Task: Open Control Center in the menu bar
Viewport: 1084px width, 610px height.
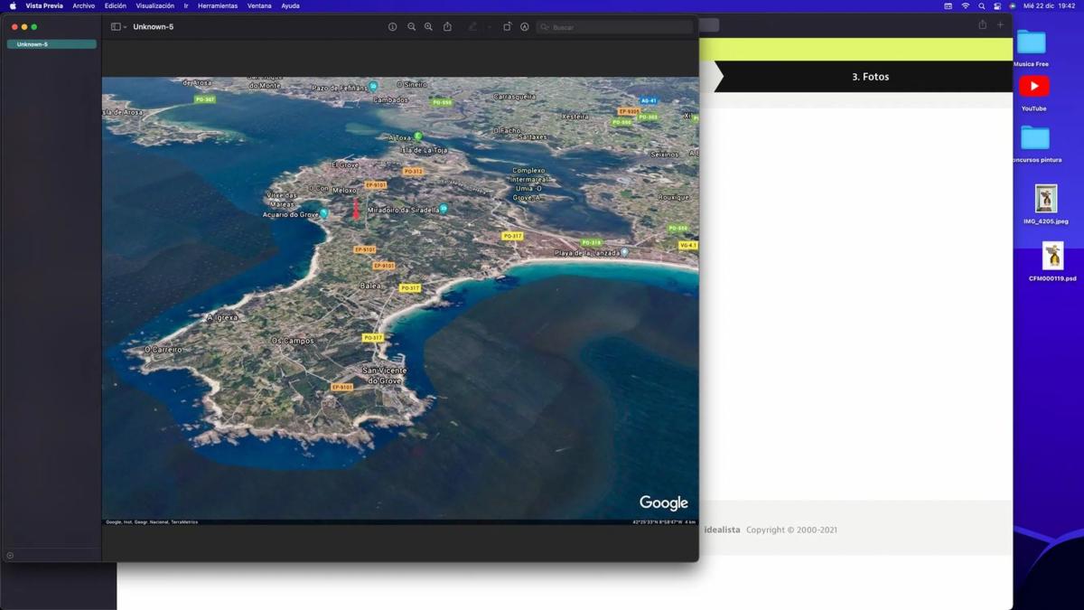Action: point(997,5)
